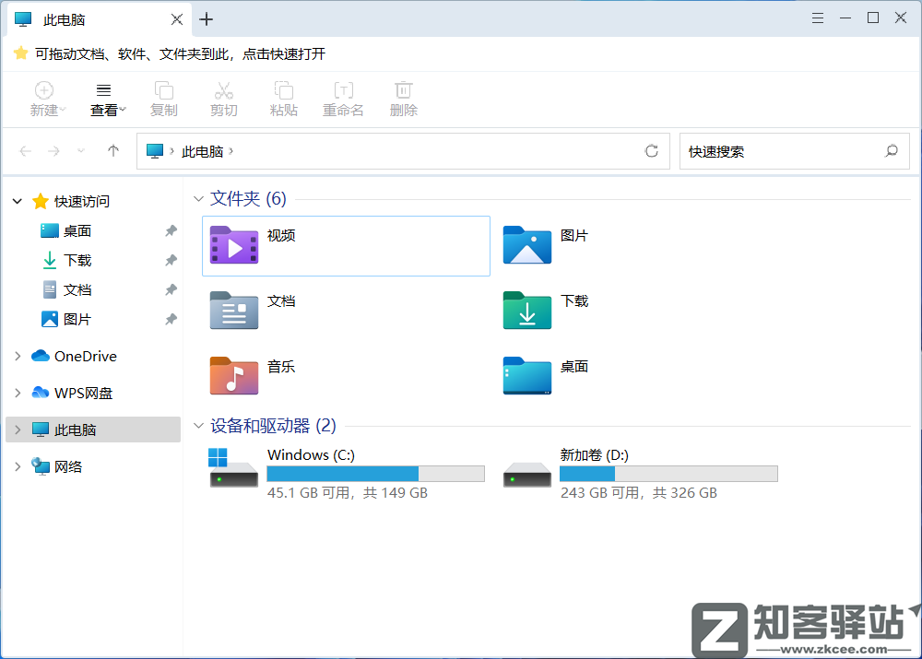922x659 pixels.
Task: Unpin 下载 from quick access
Action: (x=170, y=260)
